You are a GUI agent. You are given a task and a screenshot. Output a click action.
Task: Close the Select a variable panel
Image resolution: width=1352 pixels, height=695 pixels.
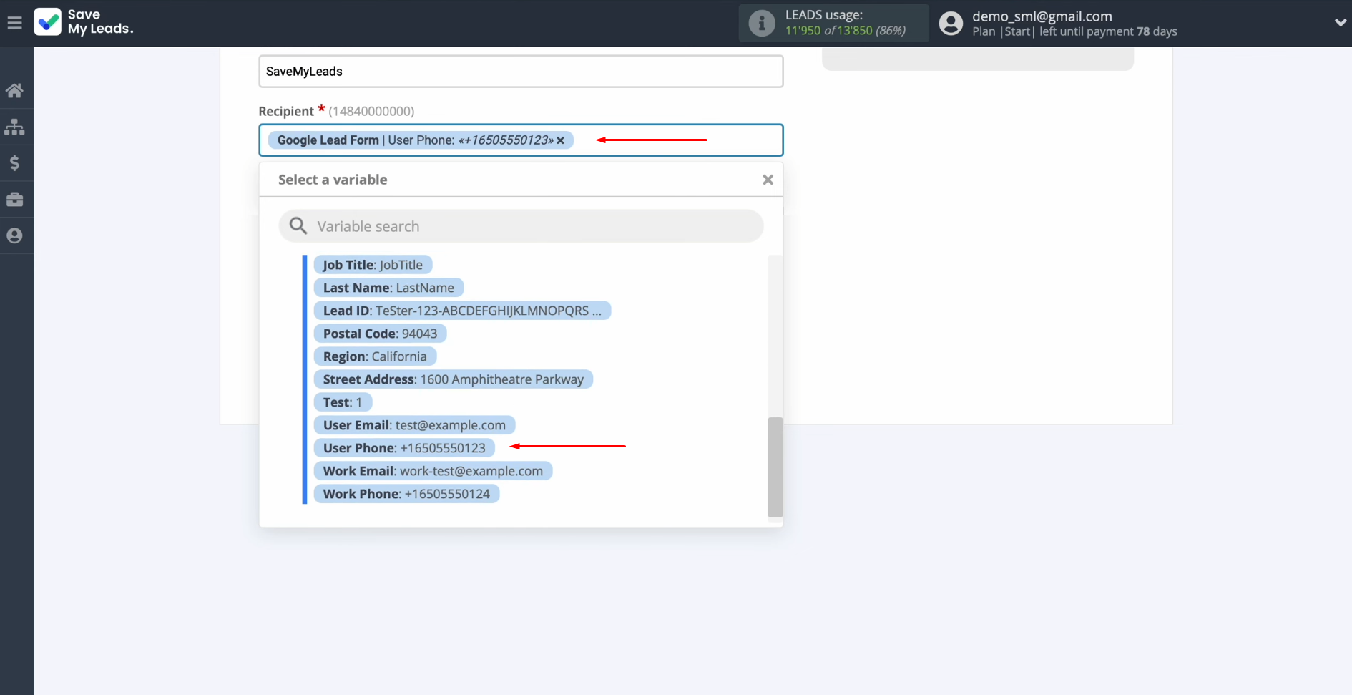768,180
